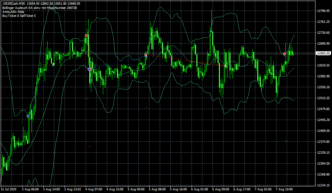Click the 5 Aug 16:00 time label

(179, 189)
